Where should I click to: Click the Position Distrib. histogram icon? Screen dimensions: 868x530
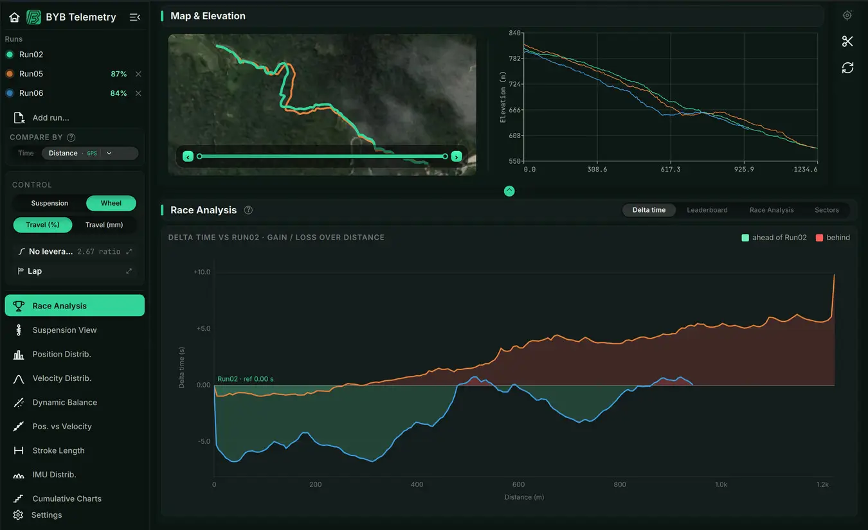19,355
